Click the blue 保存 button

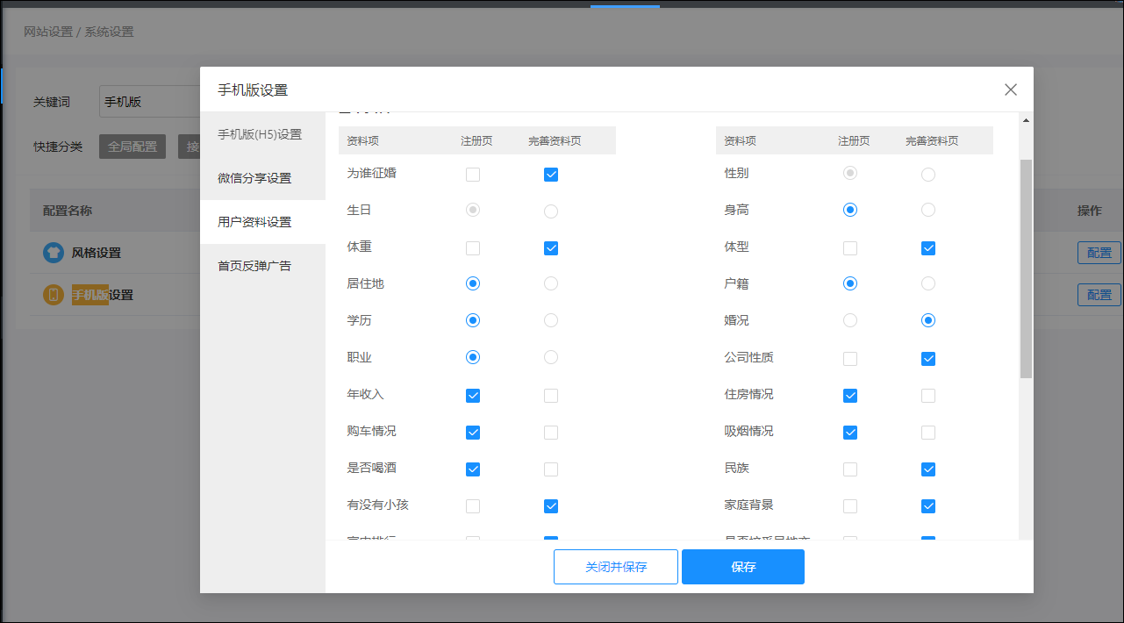[x=742, y=567]
